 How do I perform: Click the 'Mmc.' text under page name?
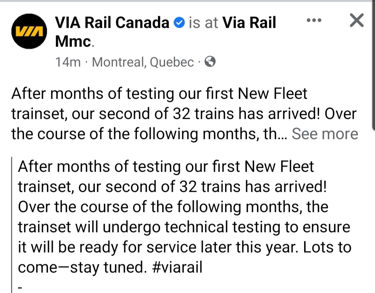pos(74,41)
